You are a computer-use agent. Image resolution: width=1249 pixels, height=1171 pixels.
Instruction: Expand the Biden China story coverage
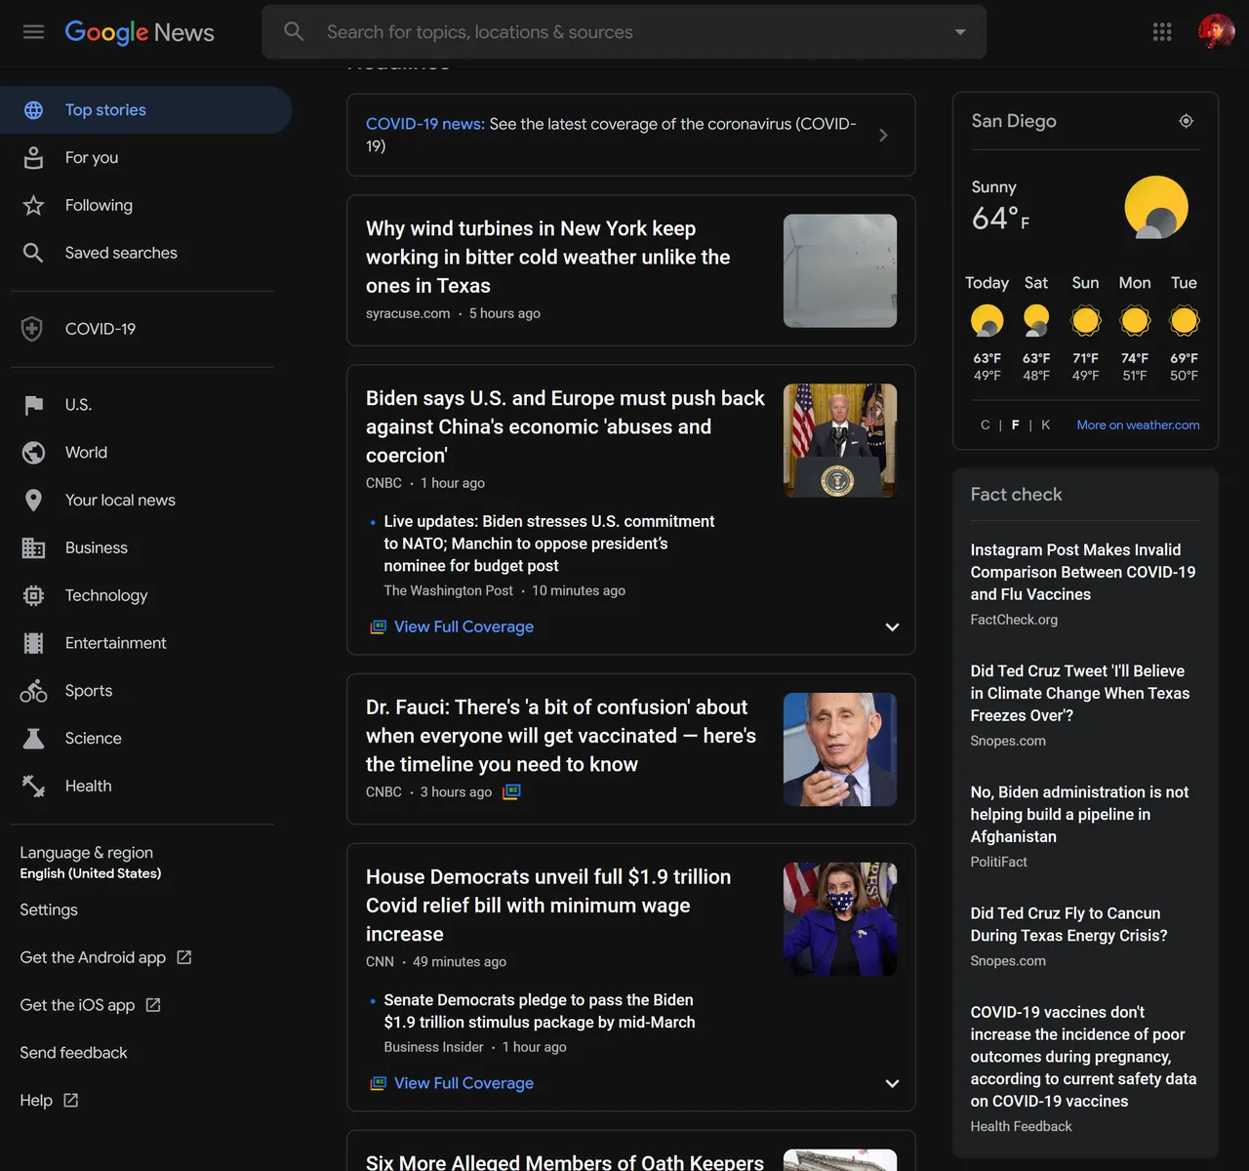click(x=892, y=626)
